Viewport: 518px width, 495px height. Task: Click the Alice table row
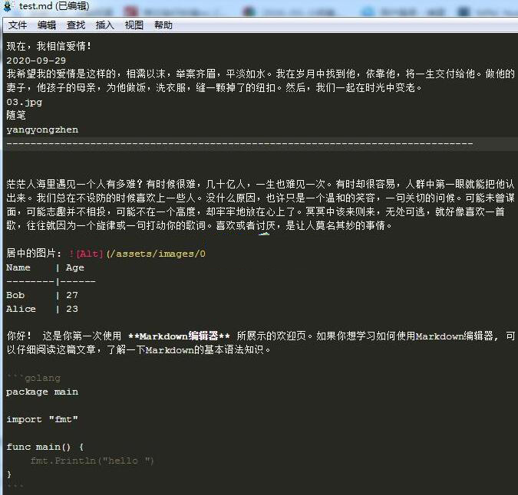point(42,309)
